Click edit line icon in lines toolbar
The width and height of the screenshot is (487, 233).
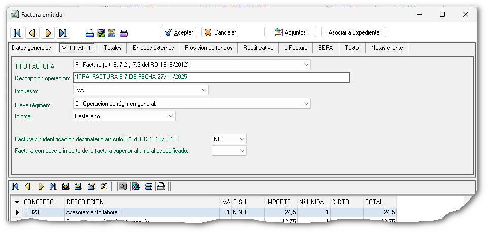point(91,187)
